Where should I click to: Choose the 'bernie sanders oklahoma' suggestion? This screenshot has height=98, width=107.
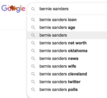coord(67,51)
